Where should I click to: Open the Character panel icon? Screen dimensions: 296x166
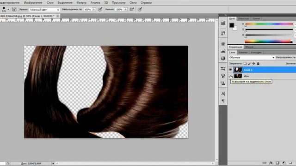click(x=223, y=94)
